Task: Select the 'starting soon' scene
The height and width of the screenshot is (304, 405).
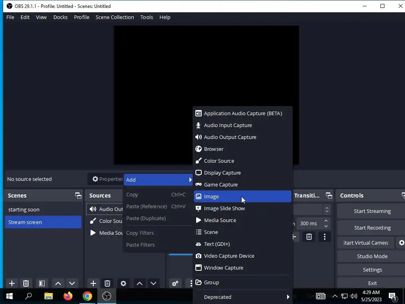Action: coord(43,210)
